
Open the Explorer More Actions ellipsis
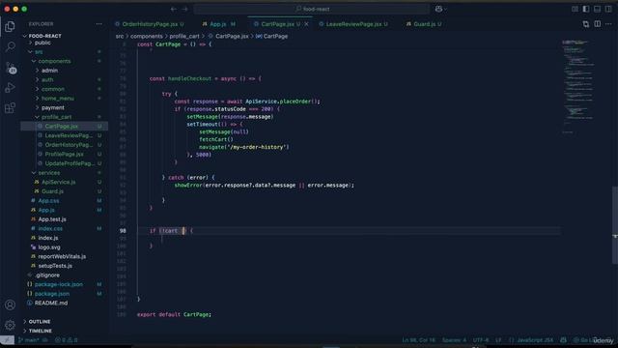(98, 24)
